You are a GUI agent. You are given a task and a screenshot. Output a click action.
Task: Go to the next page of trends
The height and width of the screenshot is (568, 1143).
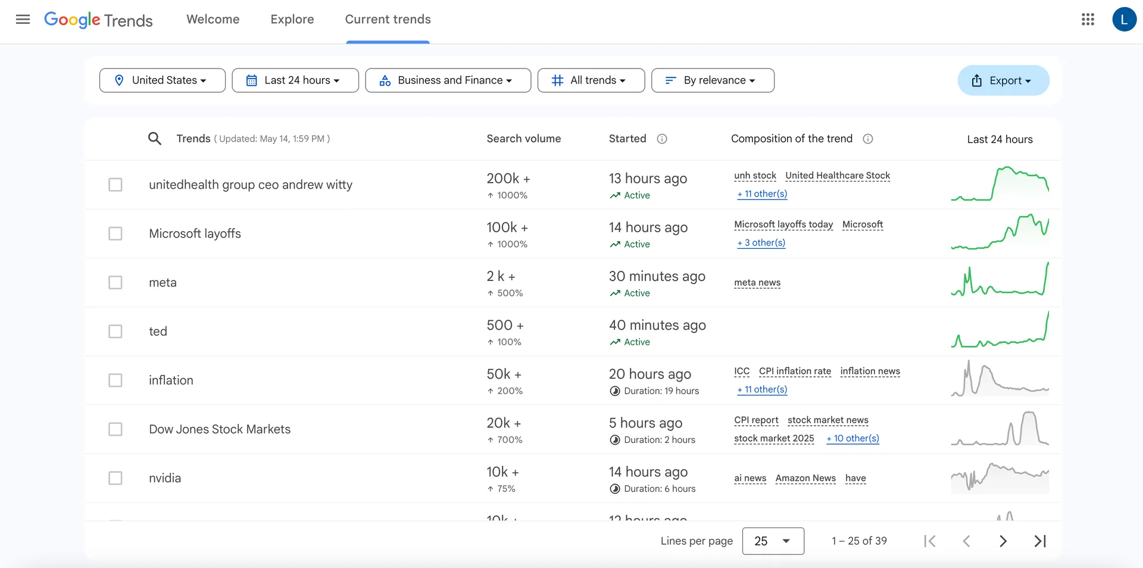(1003, 541)
